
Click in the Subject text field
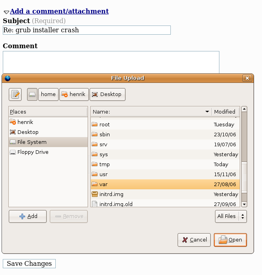click(87, 30)
